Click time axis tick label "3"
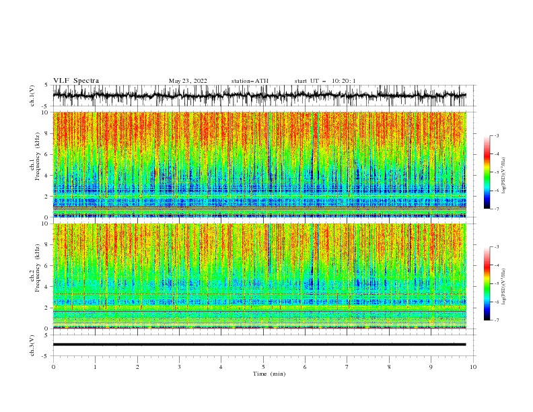 pos(179,367)
